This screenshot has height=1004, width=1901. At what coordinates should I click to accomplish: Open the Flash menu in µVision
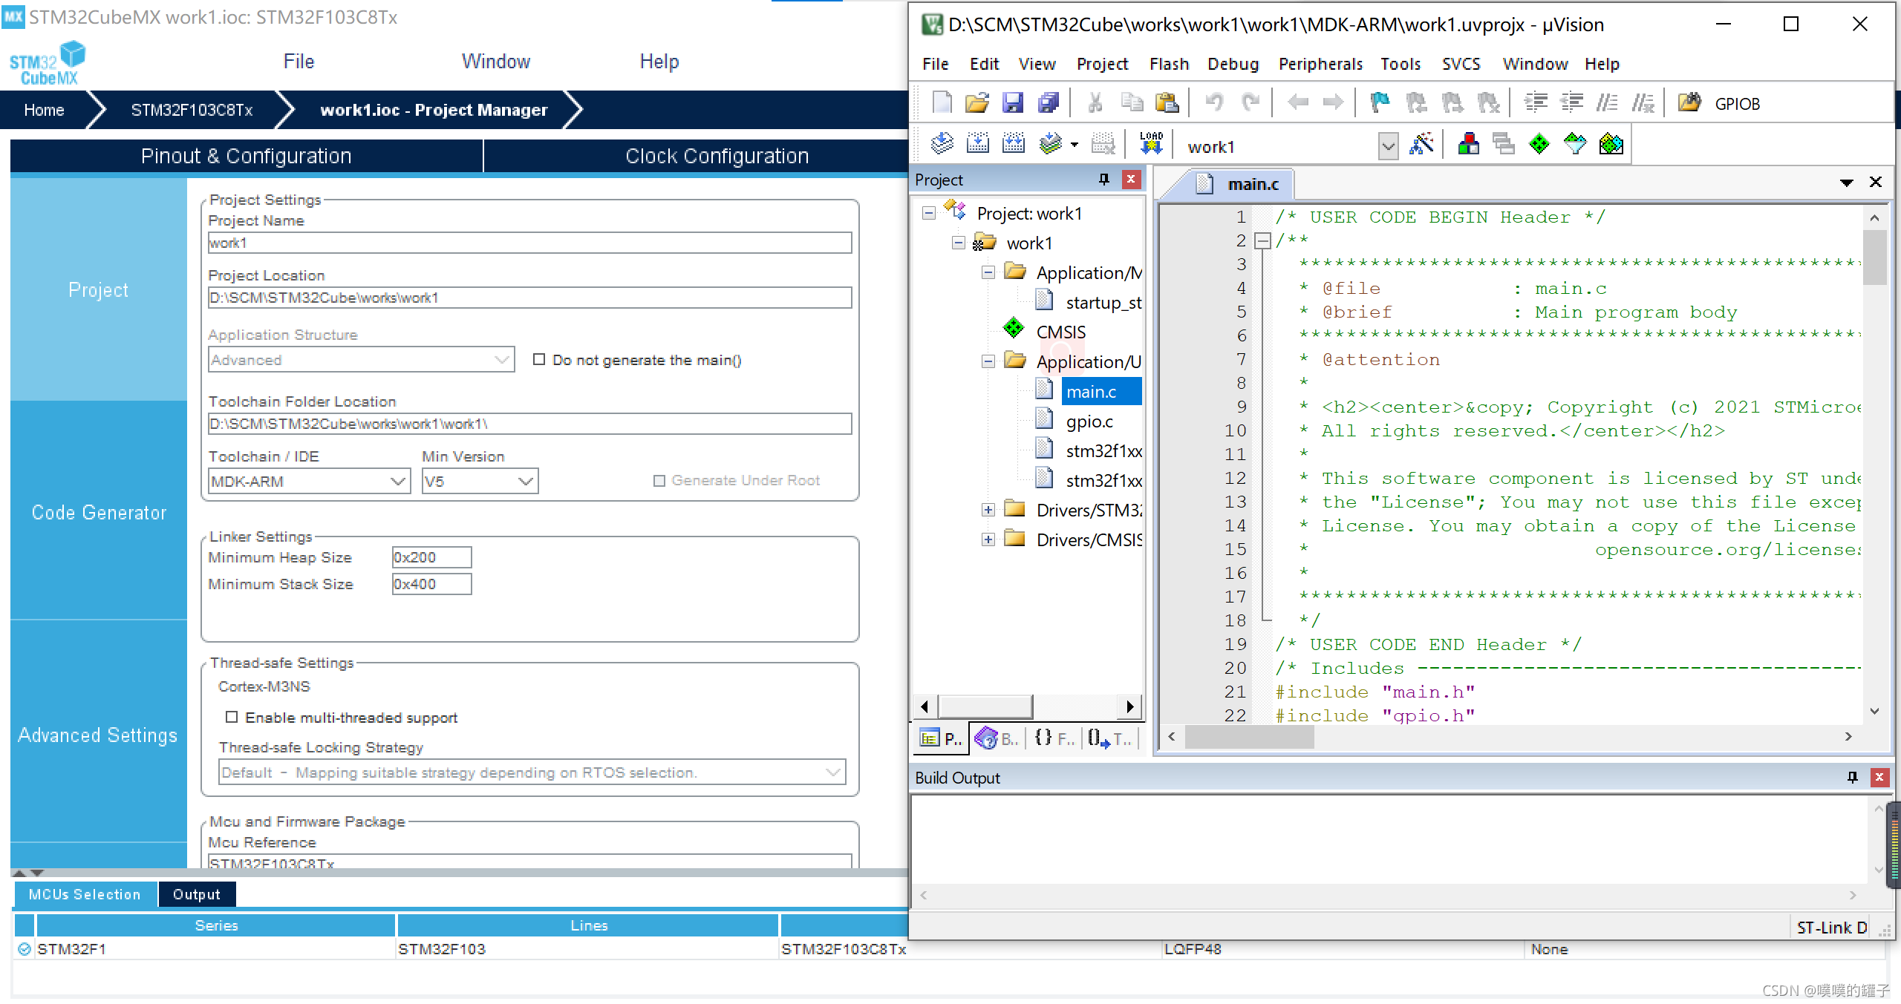click(x=1169, y=64)
